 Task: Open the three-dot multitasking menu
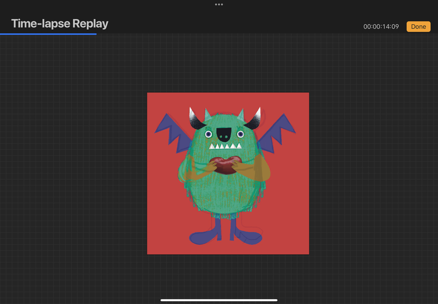coord(219,4)
